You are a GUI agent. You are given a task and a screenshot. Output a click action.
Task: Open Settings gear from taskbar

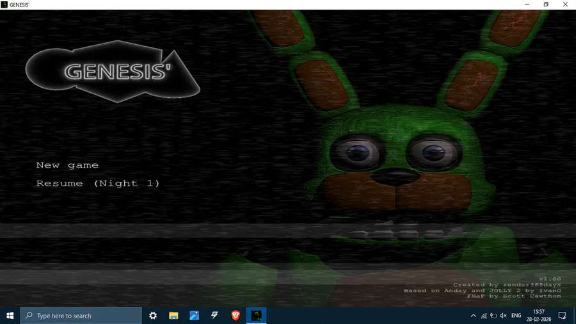[153, 316]
